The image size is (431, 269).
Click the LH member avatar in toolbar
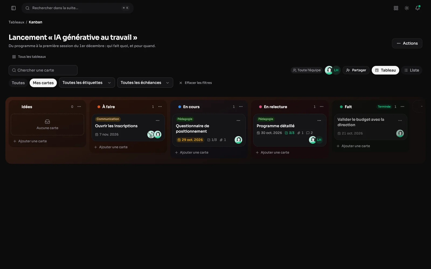pyautogui.click(x=336, y=70)
